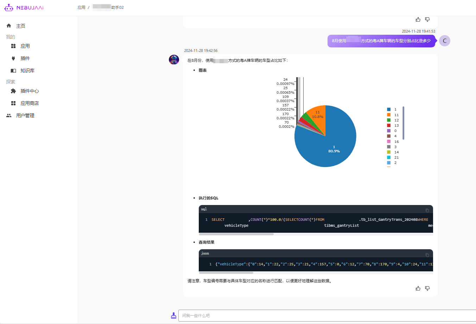Toggle legend entry 11 orange swatch
Image resolution: width=476 pixels, height=324 pixels.
[389, 115]
